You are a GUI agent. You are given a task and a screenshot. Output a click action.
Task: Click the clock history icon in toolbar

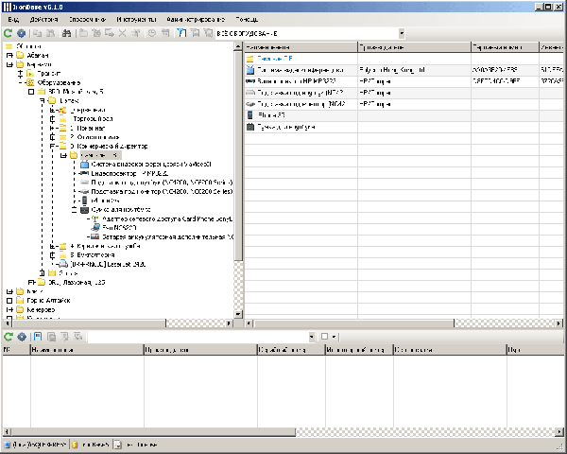click(152, 32)
